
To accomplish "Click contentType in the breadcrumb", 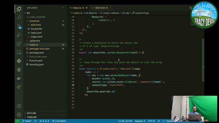I will coord(142,13).
